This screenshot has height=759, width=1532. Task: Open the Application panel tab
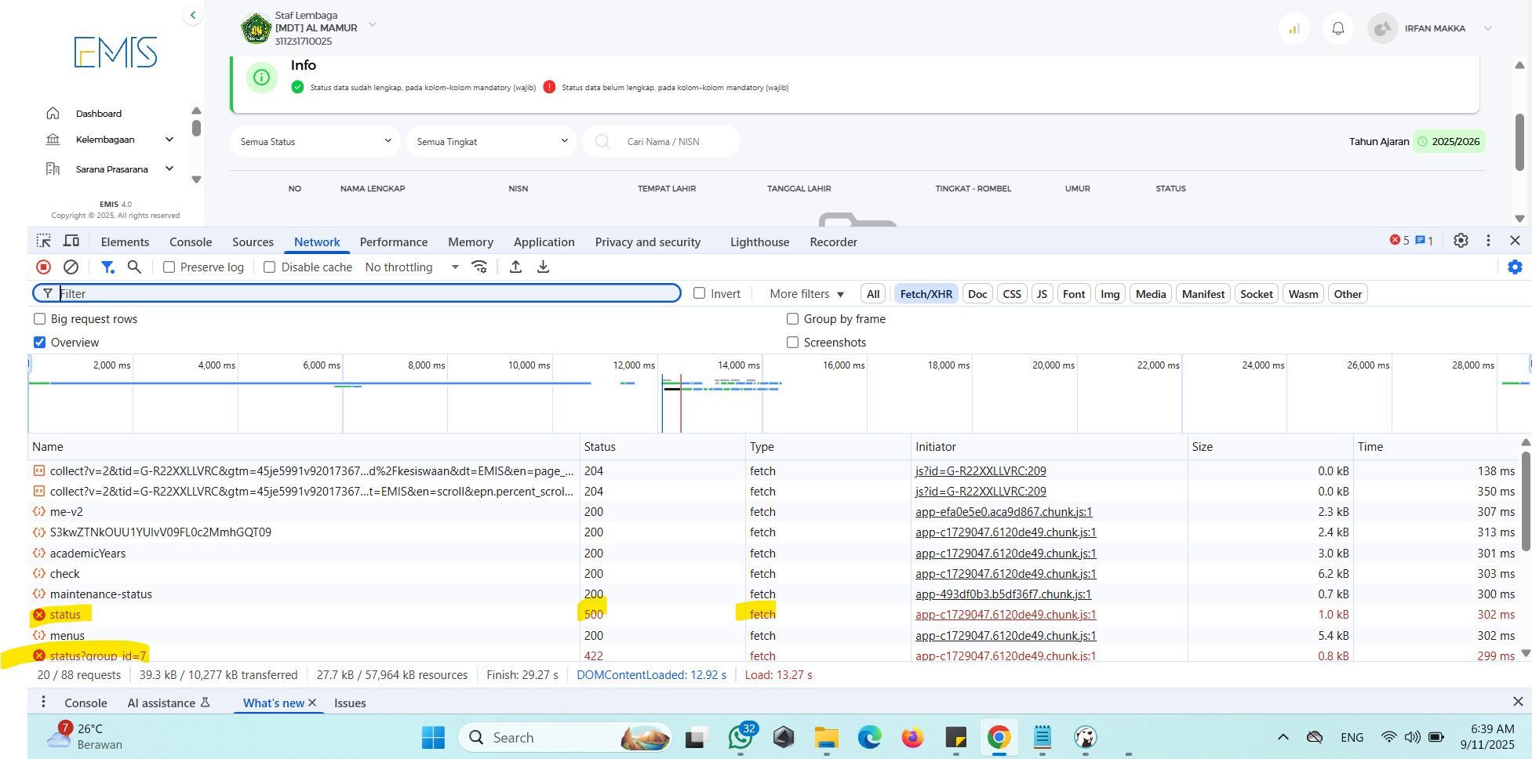(544, 242)
